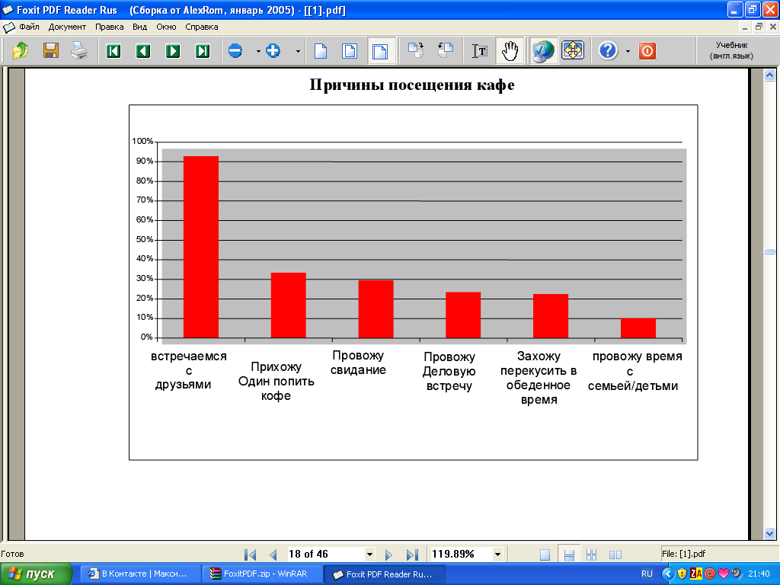Open the Документ menu
Viewport: 780px width, 585px height.
pos(67,27)
